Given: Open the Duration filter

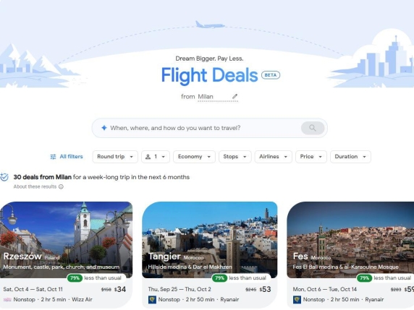Looking at the screenshot, I should [350, 157].
